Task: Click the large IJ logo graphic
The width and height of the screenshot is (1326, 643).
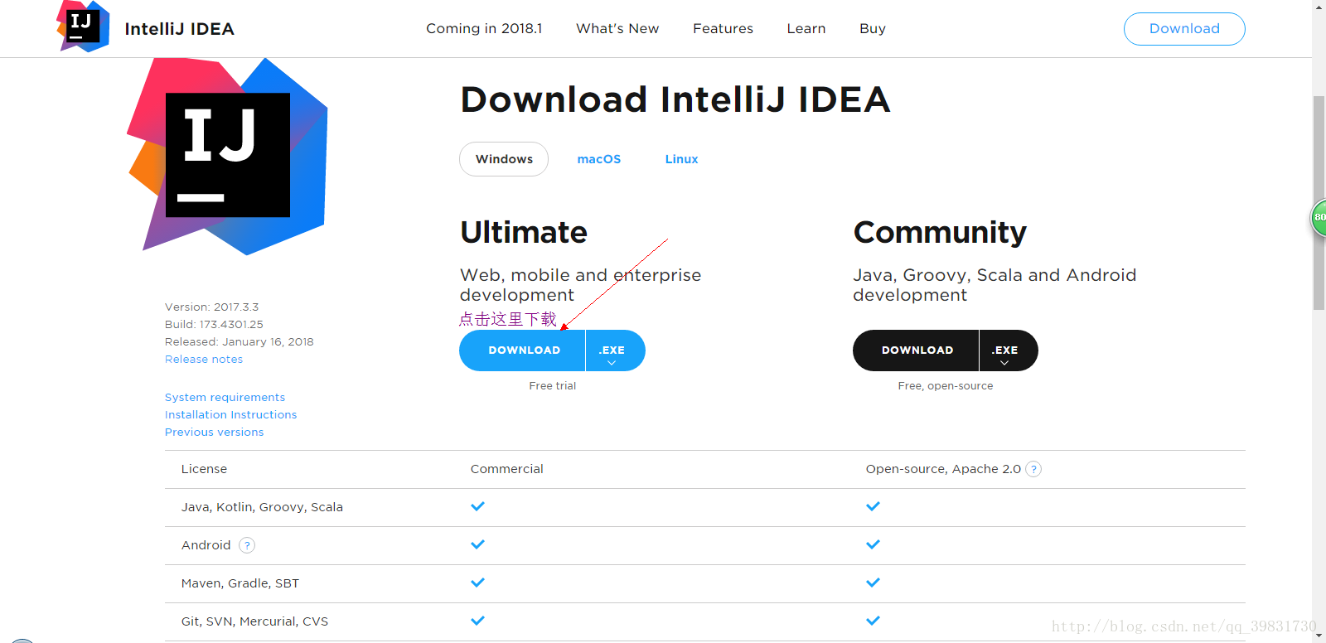Action: click(x=228, y=156)
